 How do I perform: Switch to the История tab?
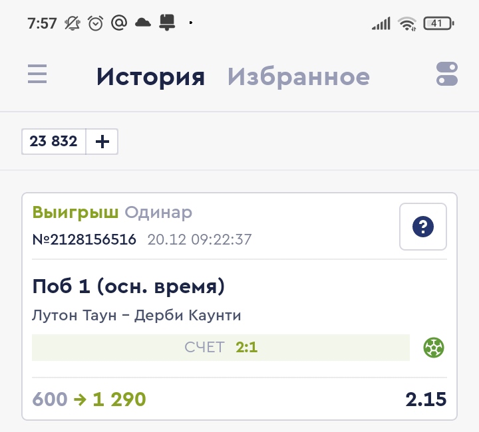coord(150,77)
